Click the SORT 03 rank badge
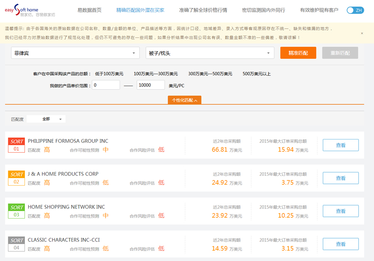This screenshot has height=261, width=374. point(17,211)
